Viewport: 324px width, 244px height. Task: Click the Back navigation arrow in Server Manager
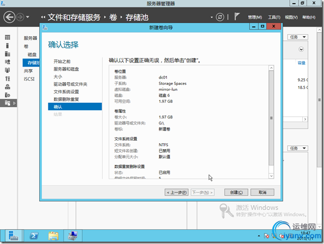click(x=9, y=17)
